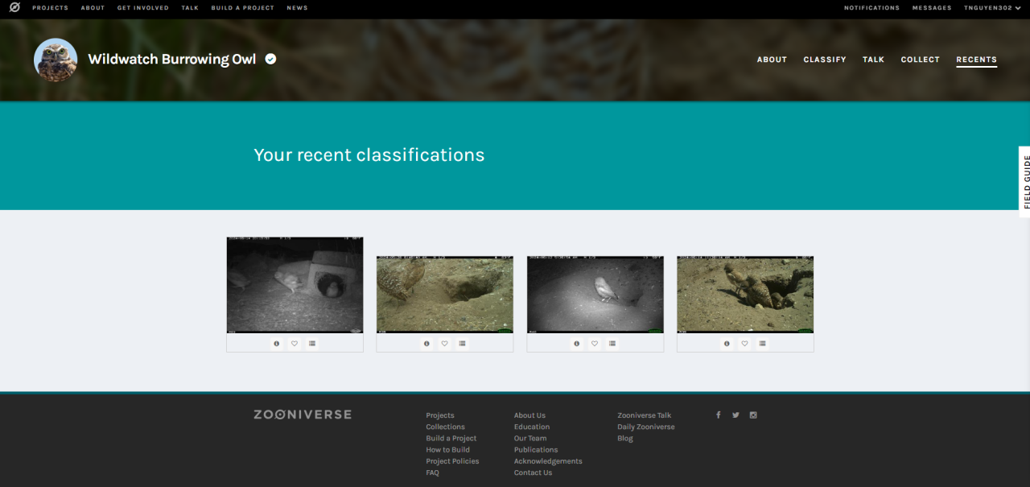Open Notifications in the top bar
This screenshot has height=487, width=1030.
(871, 8)
